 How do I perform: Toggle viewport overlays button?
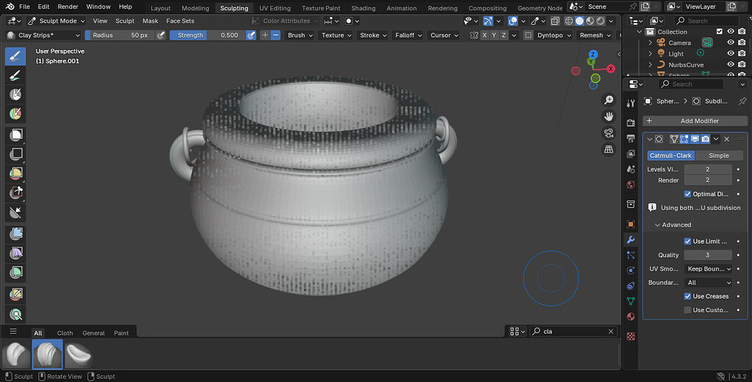click(x=513, y=21)
